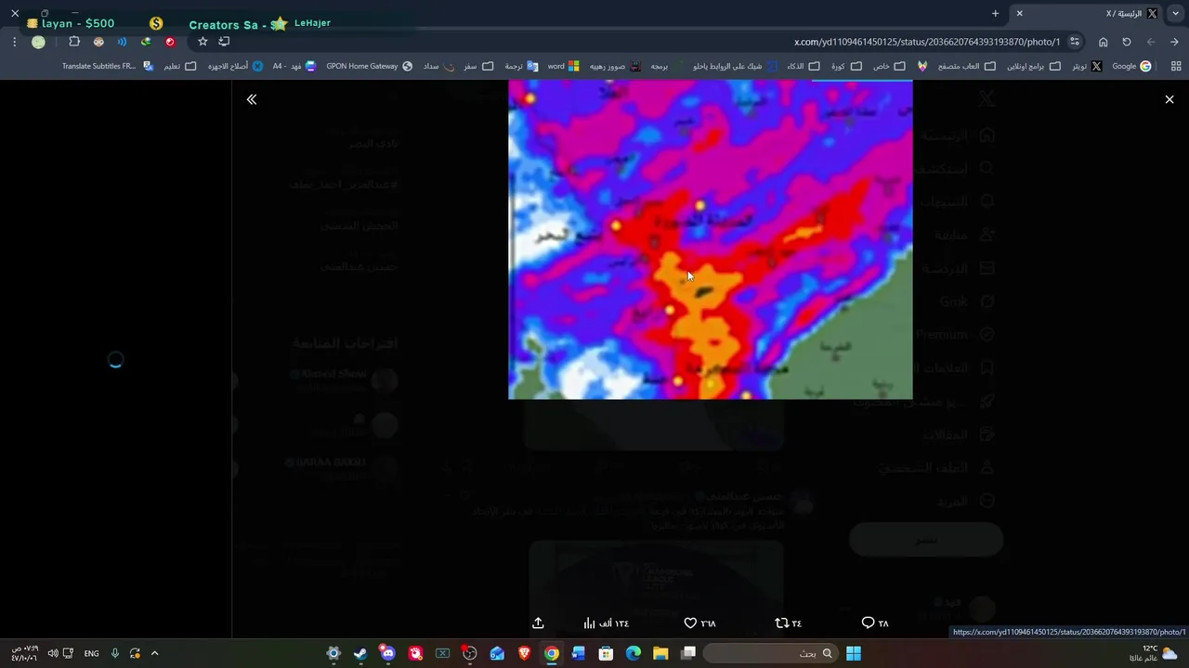1189x668 pixels.
Task: Open Microsoft Store from the taskbar
Action: [606, 653]
